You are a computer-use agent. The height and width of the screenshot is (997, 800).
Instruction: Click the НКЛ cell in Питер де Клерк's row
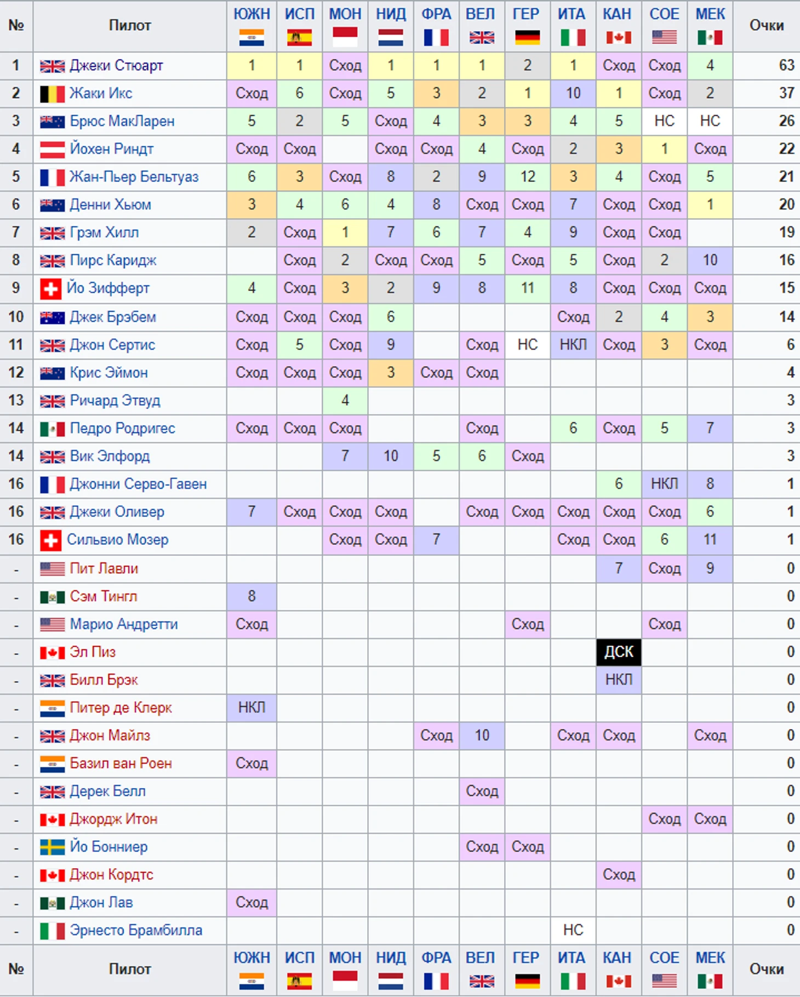252,708
